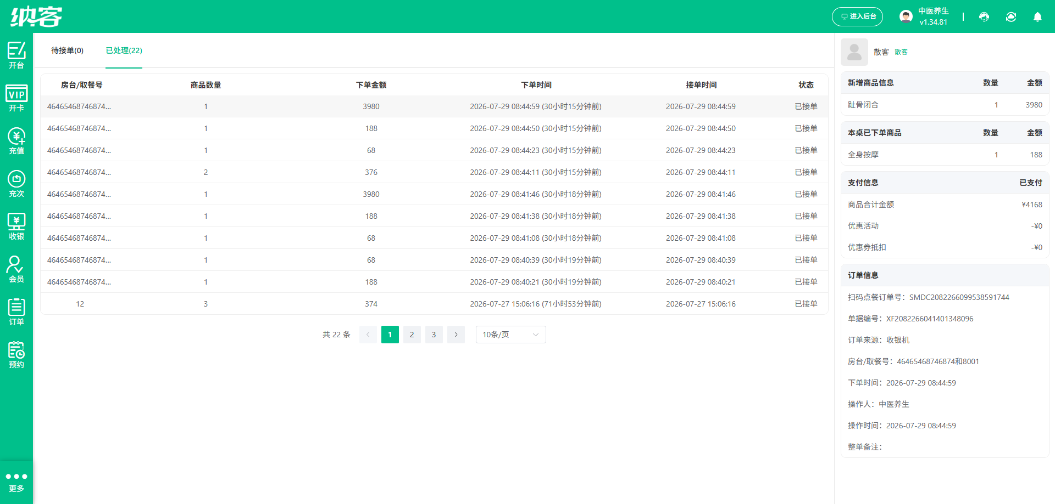Click the v1.34.81 version text
Image resolution: width=1055 pixels, height=504 pixels.
tap(934, 22)
